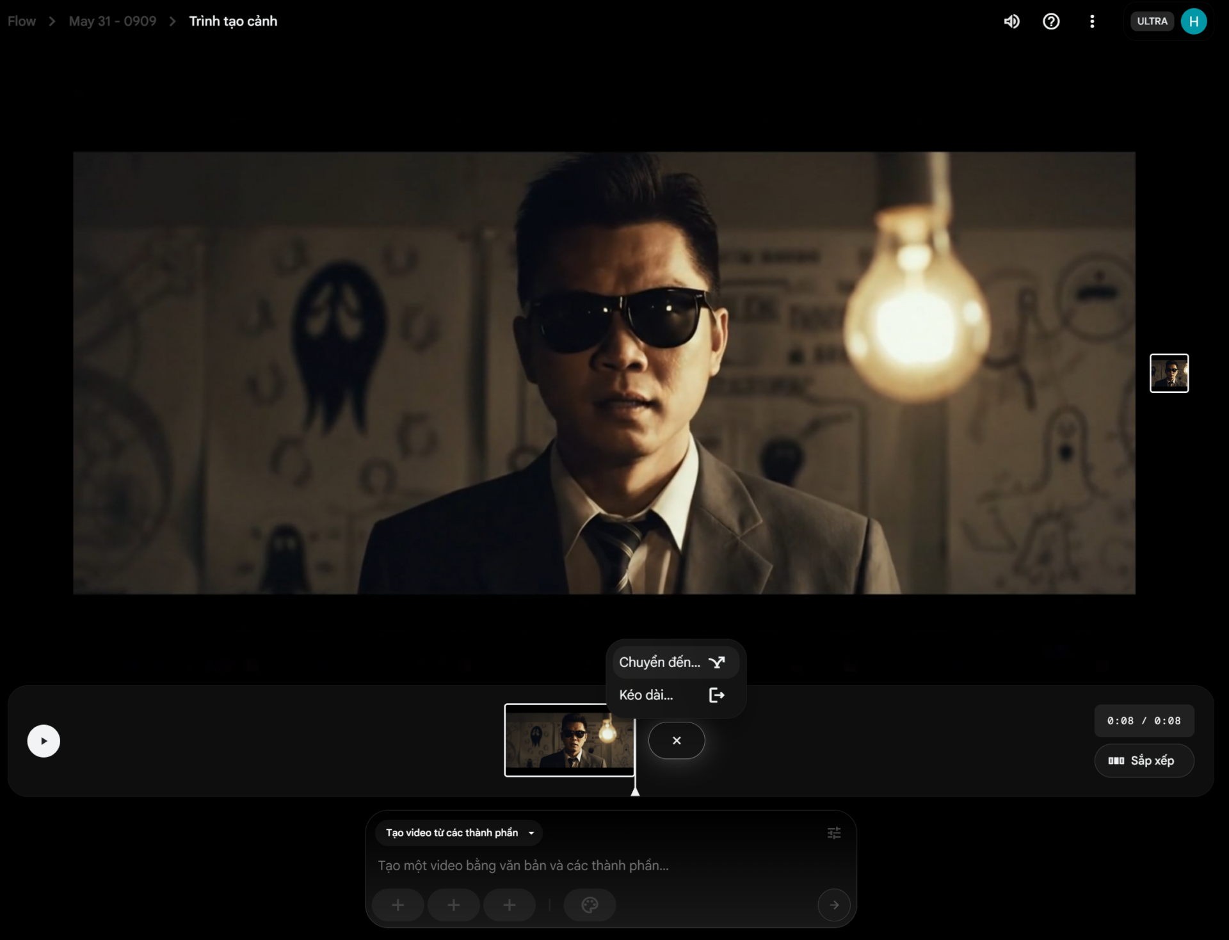Click the palette style icon
The width and height of the screenshot is (1229, 940).
pyautogui.click(x=590, y=905)
